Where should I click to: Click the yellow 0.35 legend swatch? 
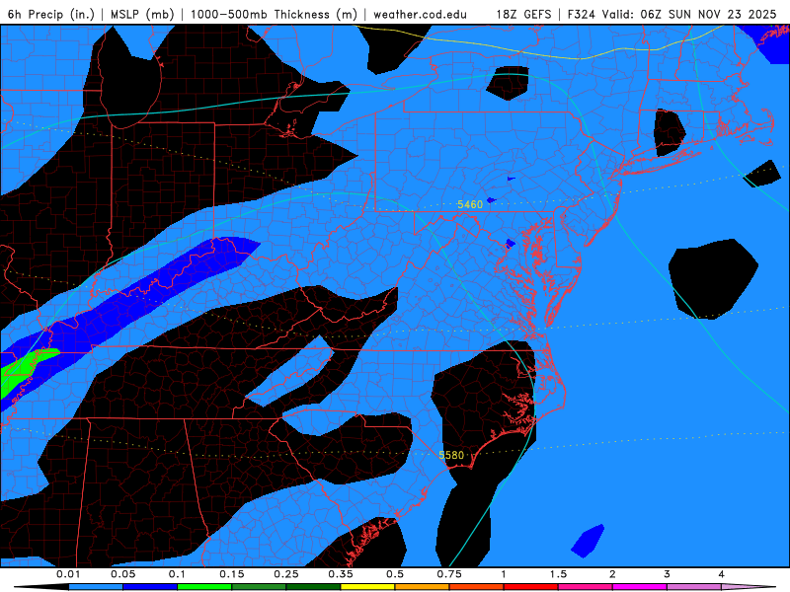[x=367, y=587]
